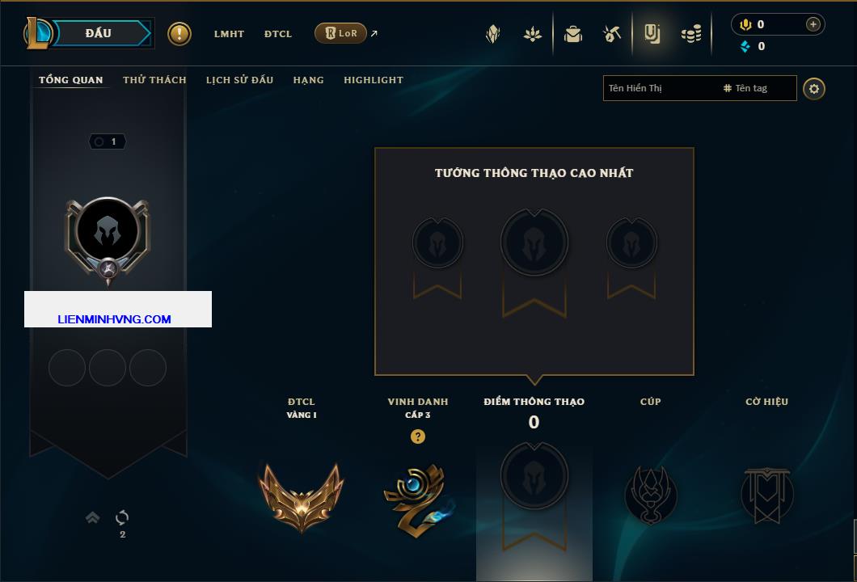Open the HIGHLIGHT tab

coord(374,80)
